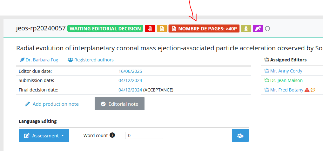Click the olive chess-piece badge

246,28
